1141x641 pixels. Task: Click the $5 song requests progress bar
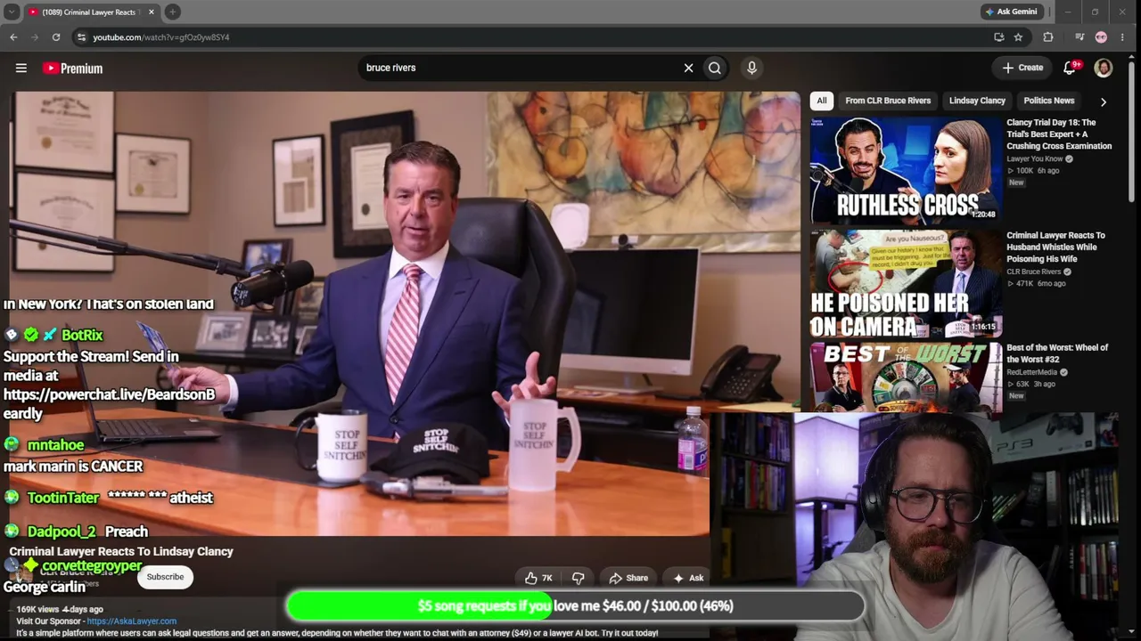pyautogui.click(x=575, y=606)
